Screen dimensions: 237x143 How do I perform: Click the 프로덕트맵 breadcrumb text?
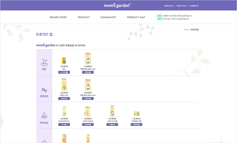(194, 29)
